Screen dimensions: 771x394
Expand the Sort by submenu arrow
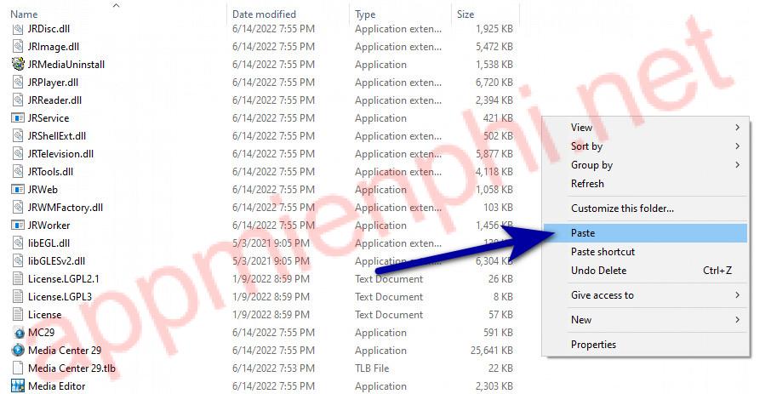click(x=737, y=146)
